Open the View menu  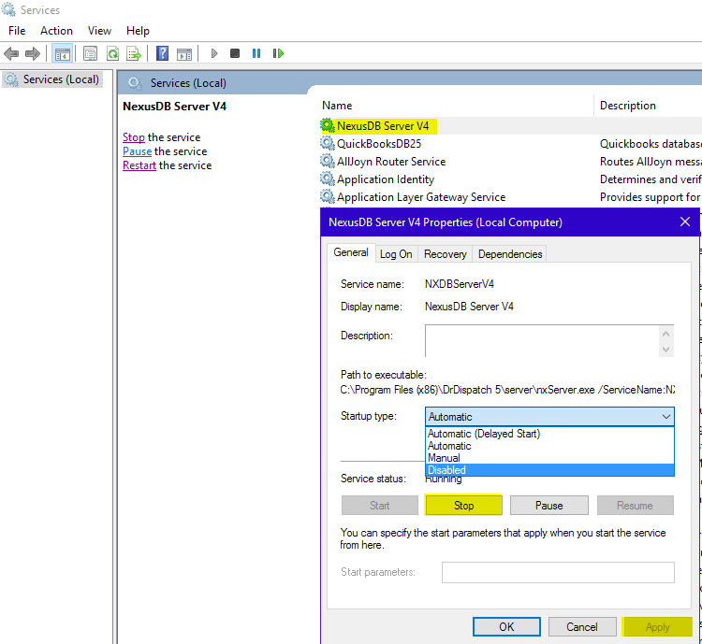pyautogui.click(x=99, y=31)
